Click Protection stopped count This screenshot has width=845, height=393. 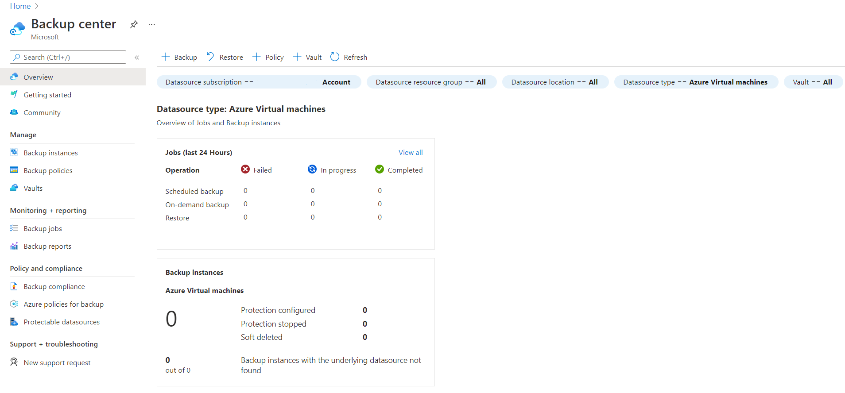pyautogui.click(x=365, y=324)
